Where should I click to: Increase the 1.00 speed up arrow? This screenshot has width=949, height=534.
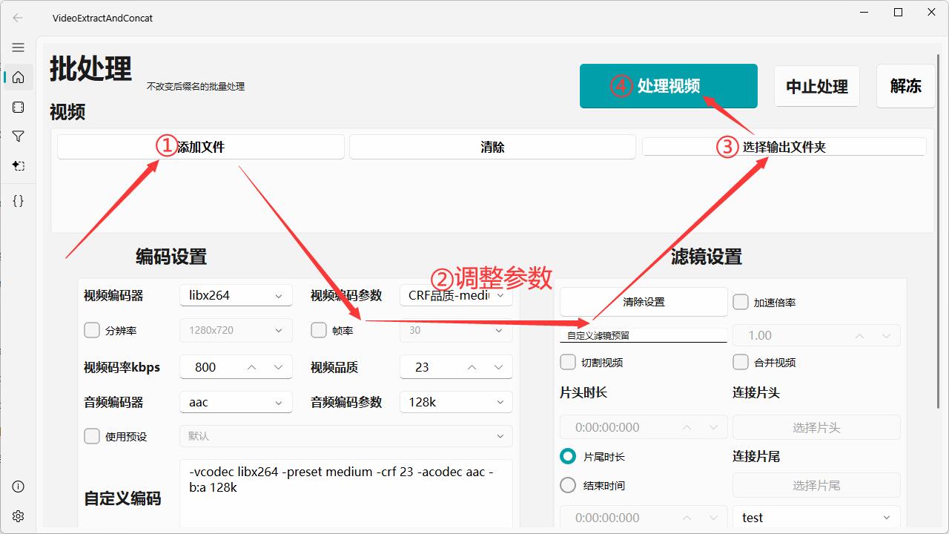(859, 335)
